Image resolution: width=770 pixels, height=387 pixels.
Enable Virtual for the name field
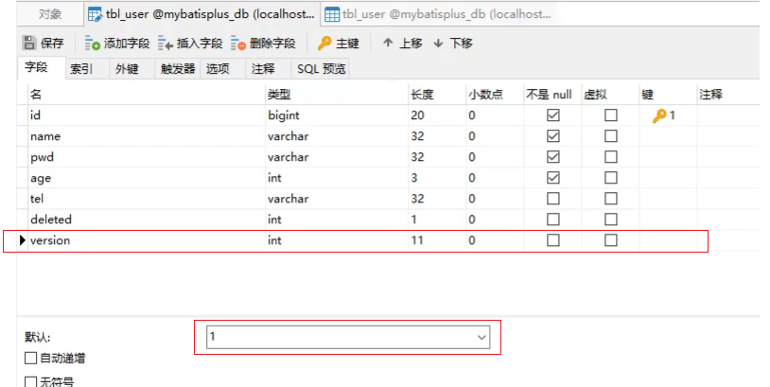pos(611,136)
